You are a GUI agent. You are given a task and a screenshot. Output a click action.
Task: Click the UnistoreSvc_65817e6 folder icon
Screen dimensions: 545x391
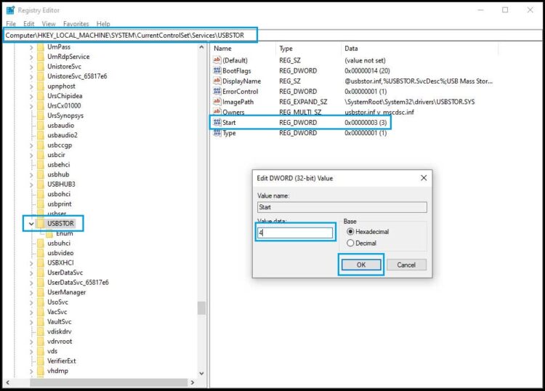point(41,76)
